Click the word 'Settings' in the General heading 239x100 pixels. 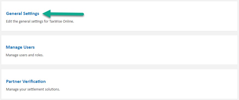(31, 14)
